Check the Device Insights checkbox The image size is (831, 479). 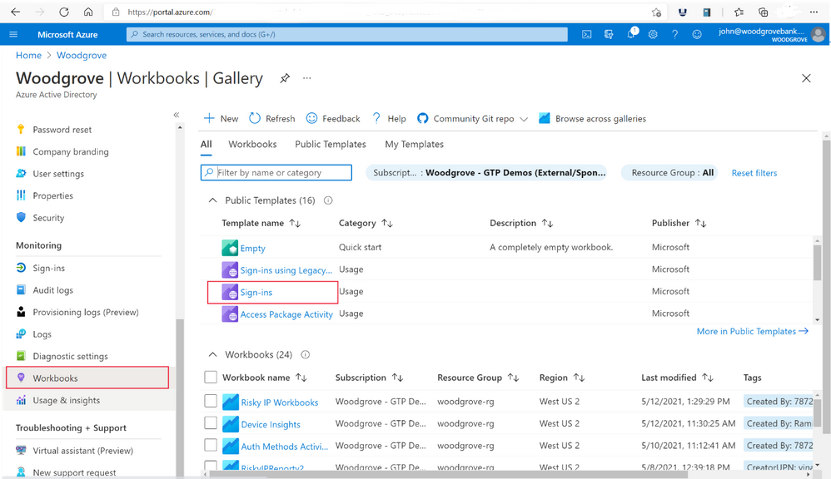click(x=211, y=423)
